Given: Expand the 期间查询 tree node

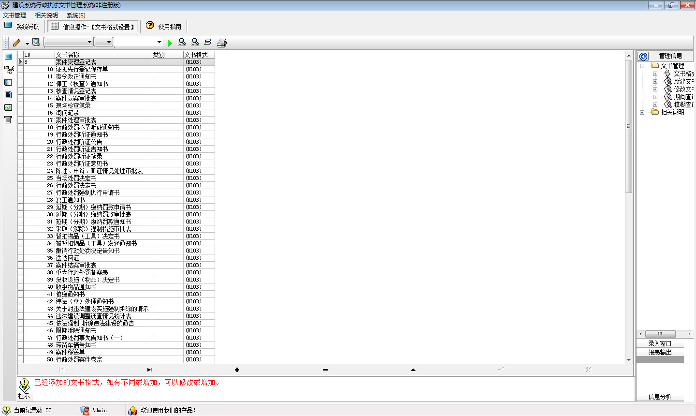Looking at the screenshot, I should [x=655, y=97].
